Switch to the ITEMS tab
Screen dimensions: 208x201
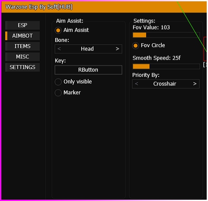click(x=22, y=46)
